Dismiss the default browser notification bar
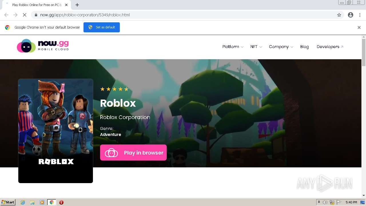Screen dimensions: 366x206 pyautogui.click(x=359, y=27)
